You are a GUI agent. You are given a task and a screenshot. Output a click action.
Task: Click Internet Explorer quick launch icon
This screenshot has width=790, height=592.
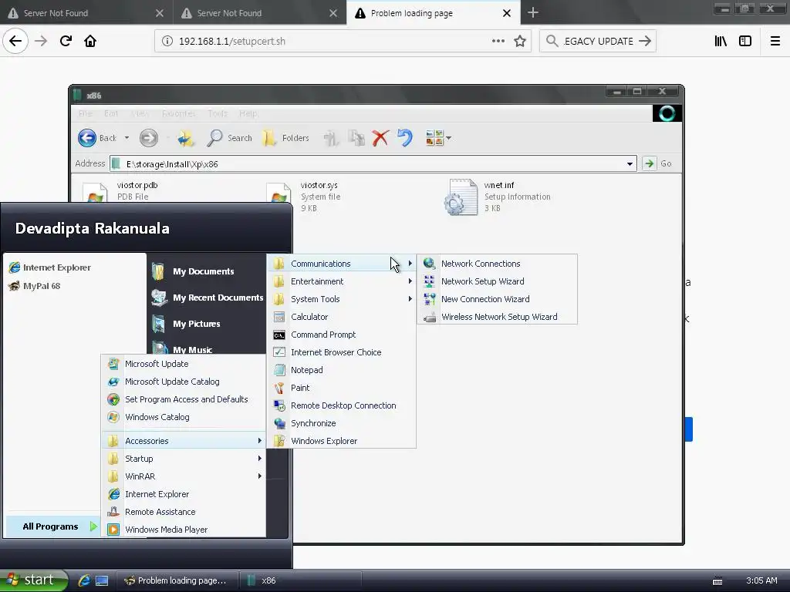coord(83,580)
